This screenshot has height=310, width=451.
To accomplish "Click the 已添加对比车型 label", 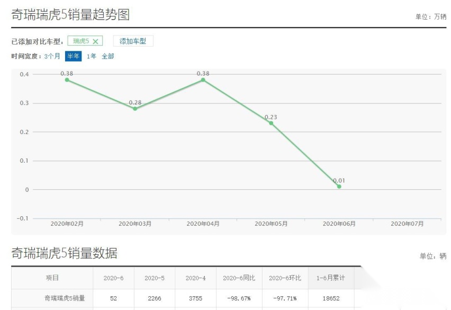I will [38, 41].
